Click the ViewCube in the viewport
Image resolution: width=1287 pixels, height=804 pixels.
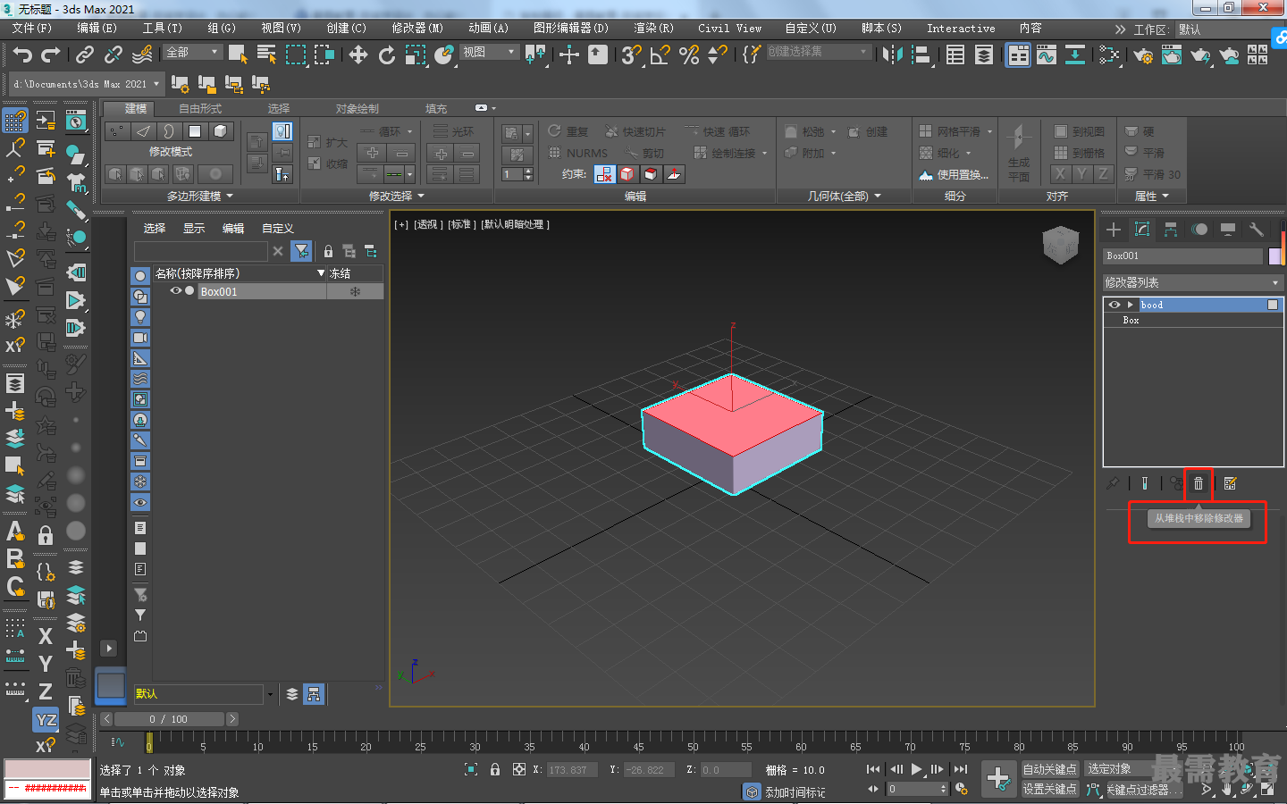pos(1061,244)
